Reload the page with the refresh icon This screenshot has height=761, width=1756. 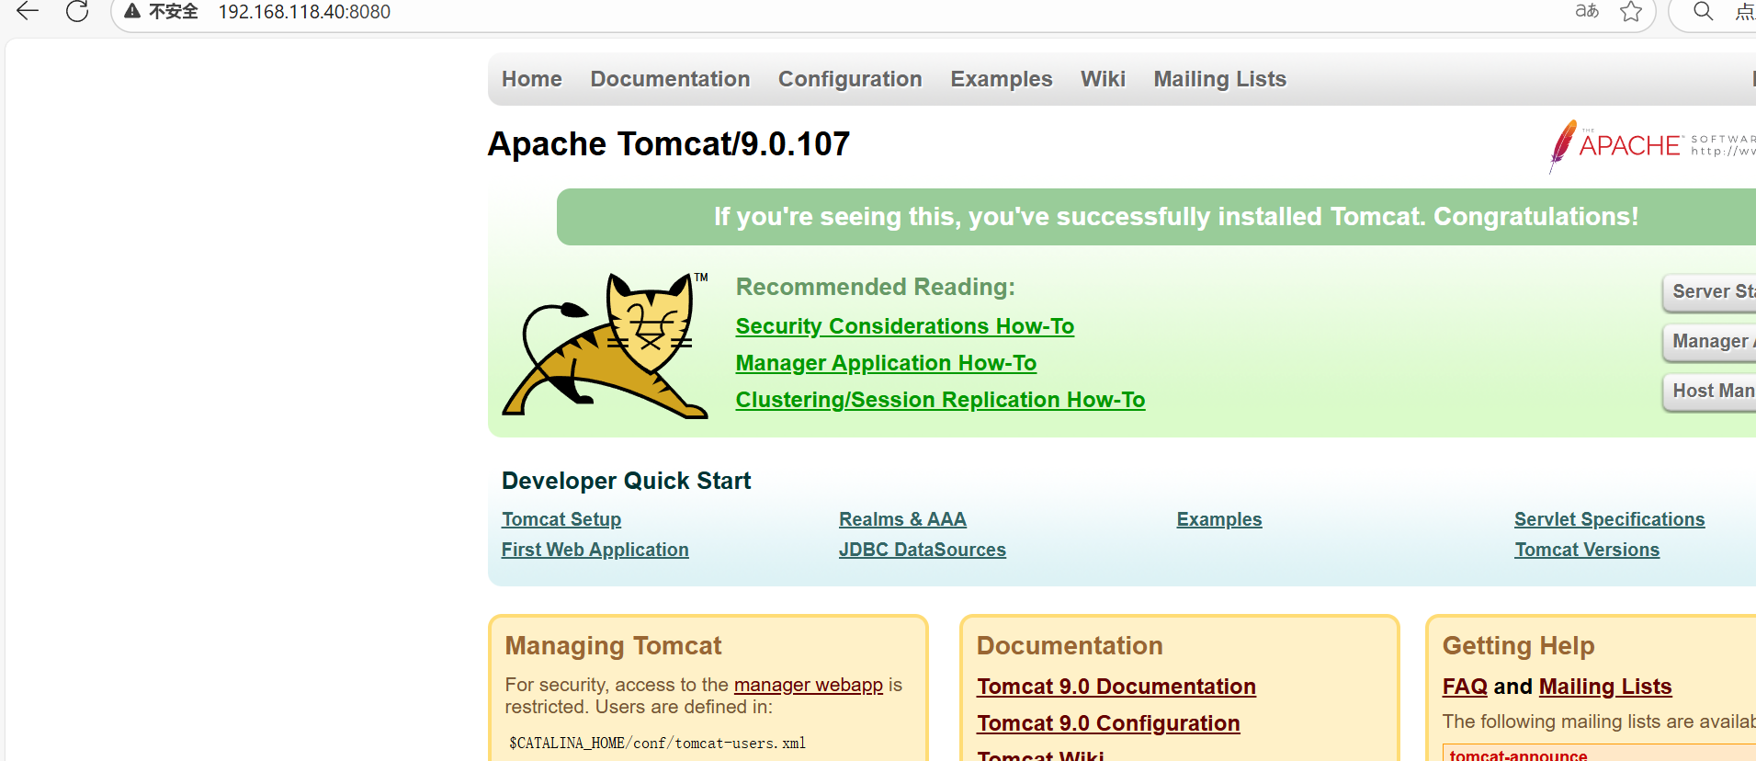(x=77, y=11)
